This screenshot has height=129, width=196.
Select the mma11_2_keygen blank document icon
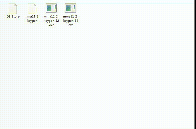(x=32, y=9)
